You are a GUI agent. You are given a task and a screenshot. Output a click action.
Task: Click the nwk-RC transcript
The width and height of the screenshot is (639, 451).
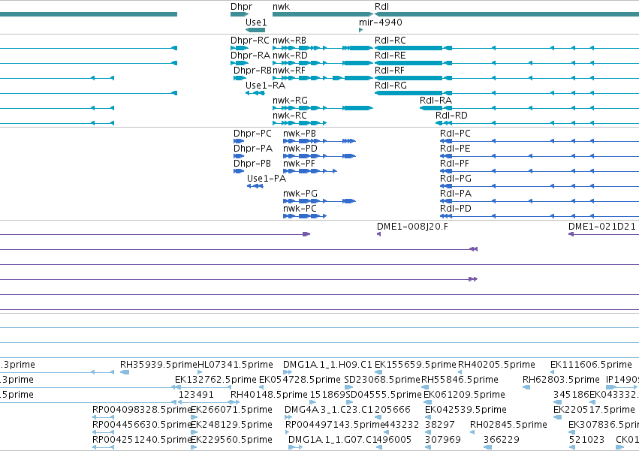point(300,123)
